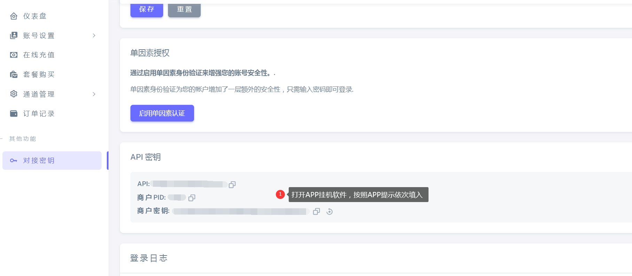Expand the 通道管理 submenu arrow

pos(94,94)
